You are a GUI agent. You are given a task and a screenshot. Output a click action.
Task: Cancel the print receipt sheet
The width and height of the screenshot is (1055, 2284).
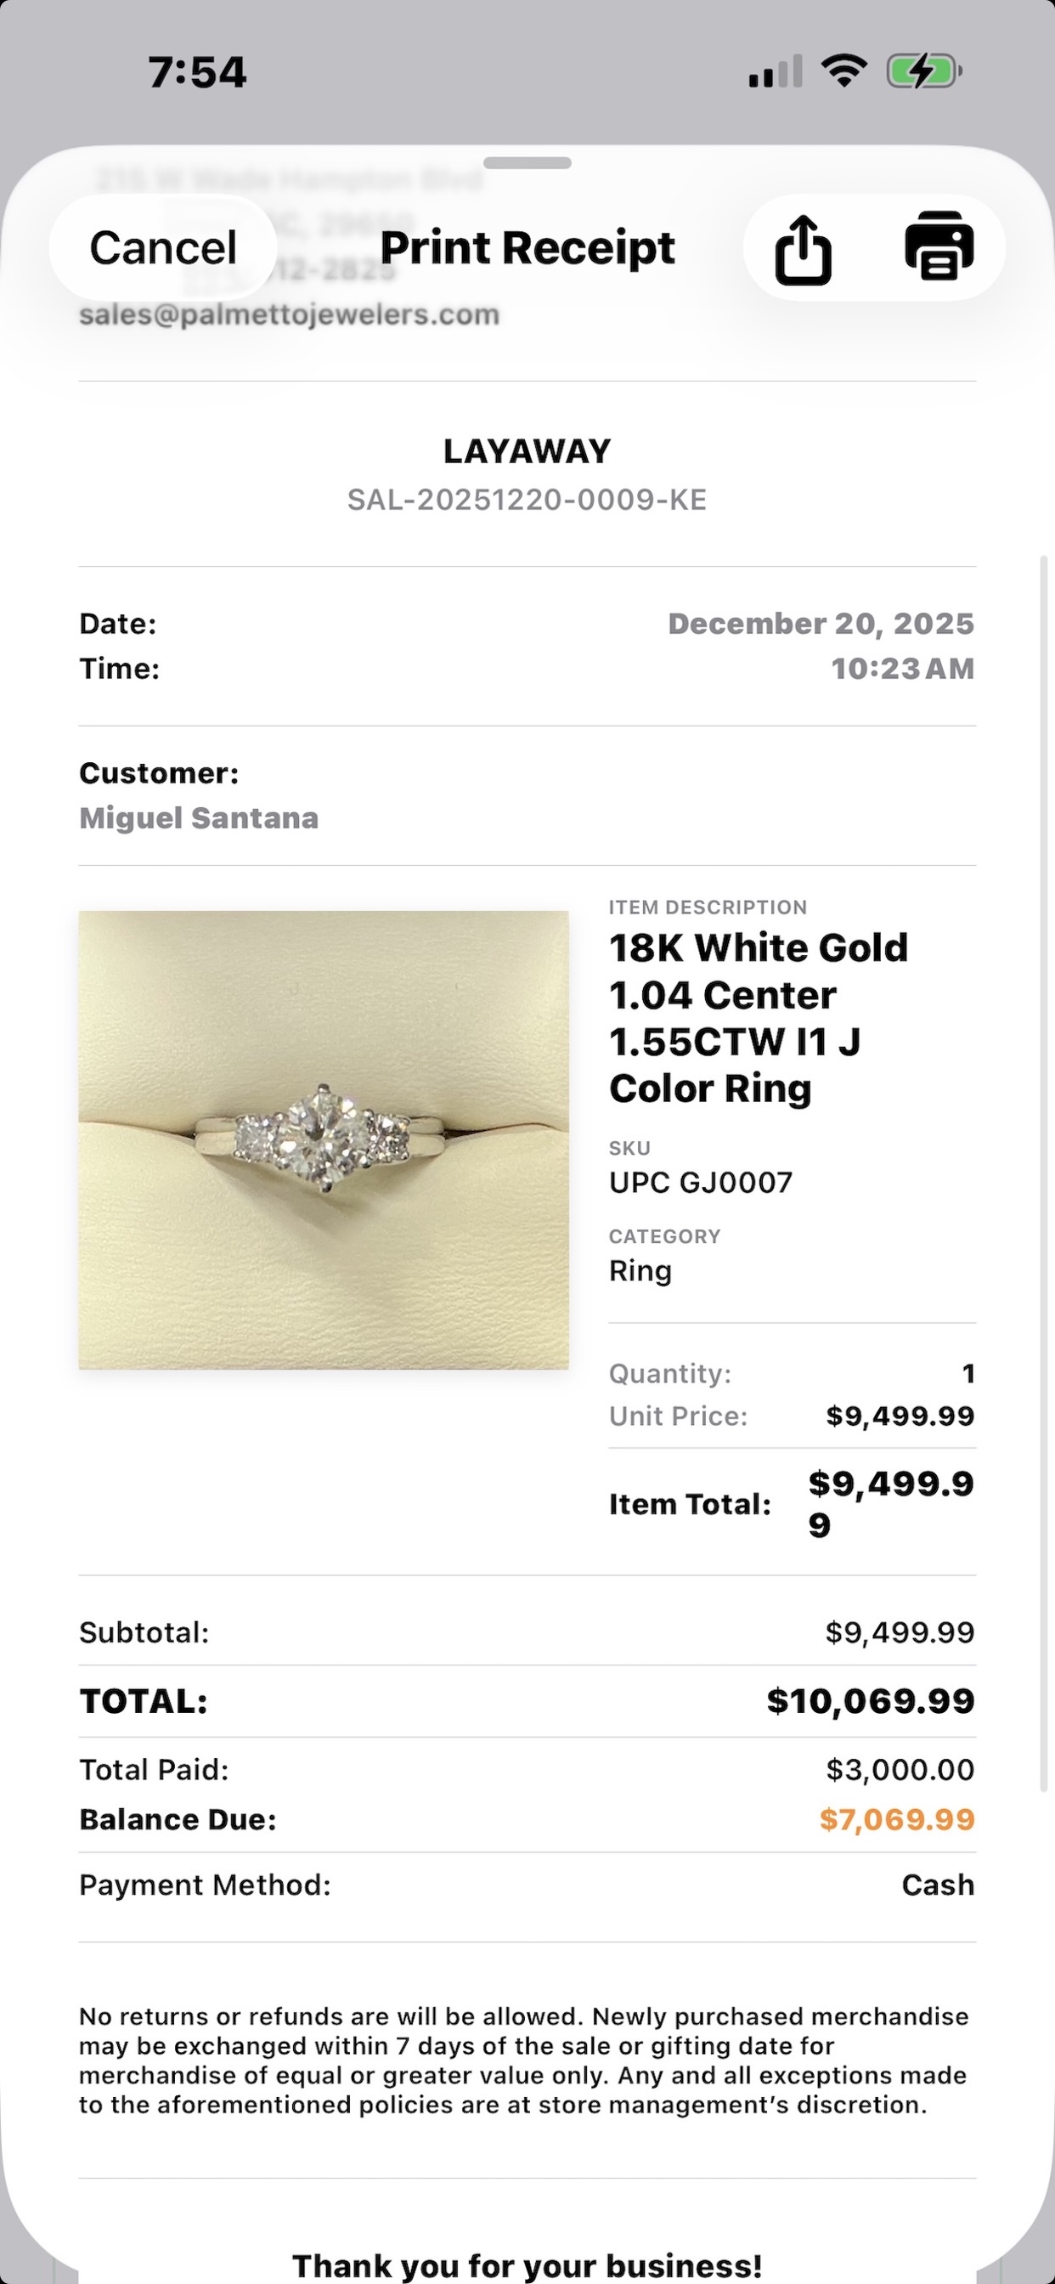(163, 247)
